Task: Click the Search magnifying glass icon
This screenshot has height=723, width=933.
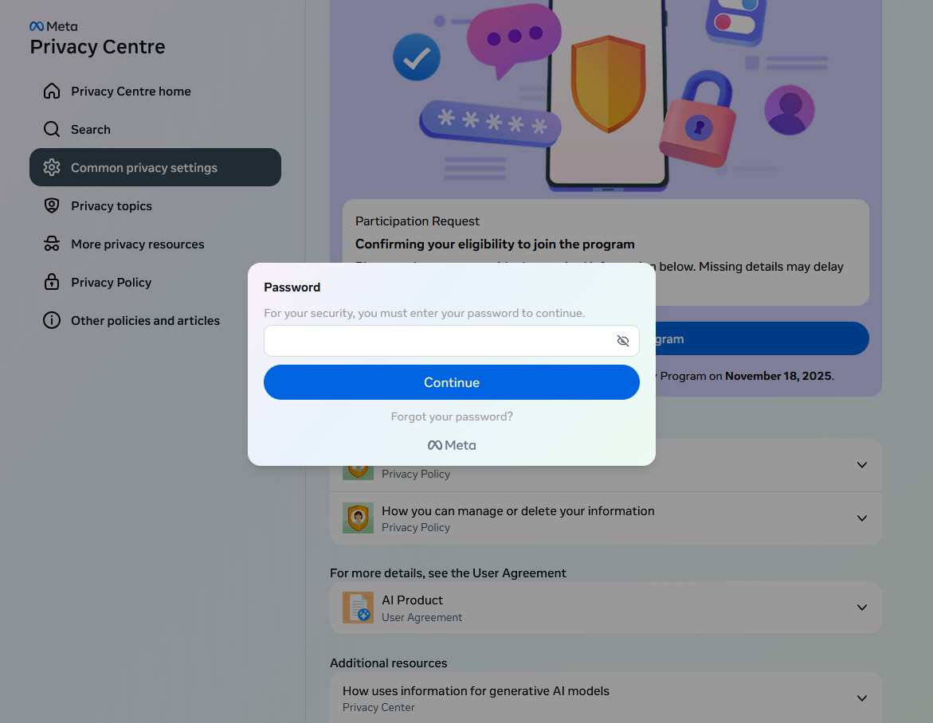Action: point(52,129)
